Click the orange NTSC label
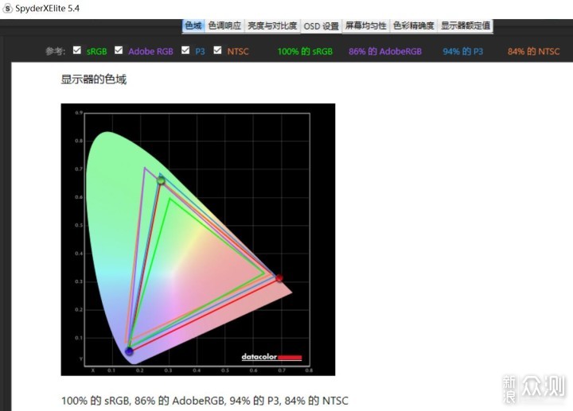This screenshot has width=573, height=411. point(238,52)
